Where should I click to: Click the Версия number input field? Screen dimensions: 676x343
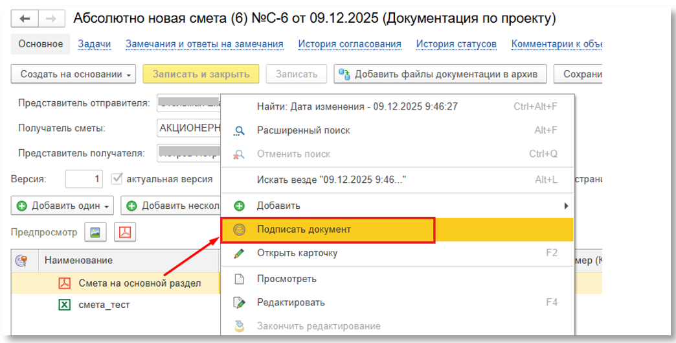[x=84, y=179]
